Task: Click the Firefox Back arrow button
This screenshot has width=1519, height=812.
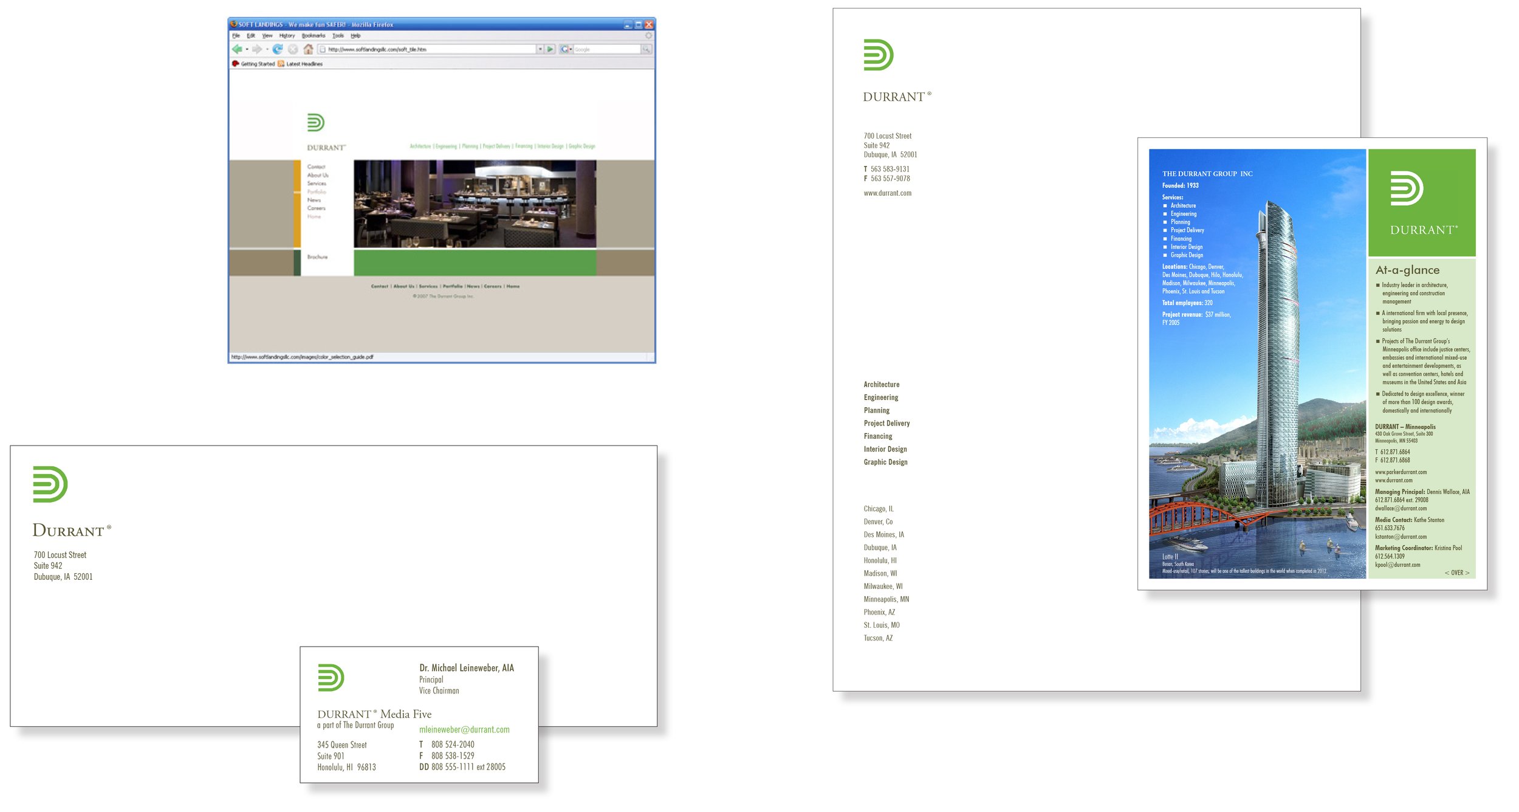Action: (x=237, y=49)
